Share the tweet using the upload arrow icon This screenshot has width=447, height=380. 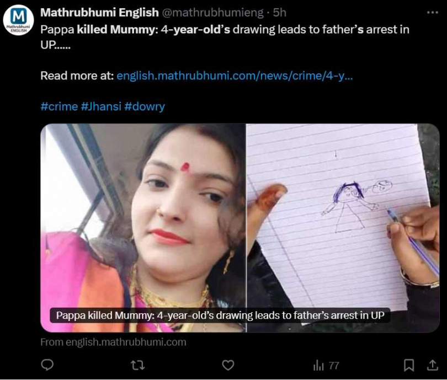(432, 365)
